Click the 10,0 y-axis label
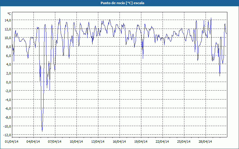Image resolution: width=239 pixels, height=149 pixels. pos(8,38)
